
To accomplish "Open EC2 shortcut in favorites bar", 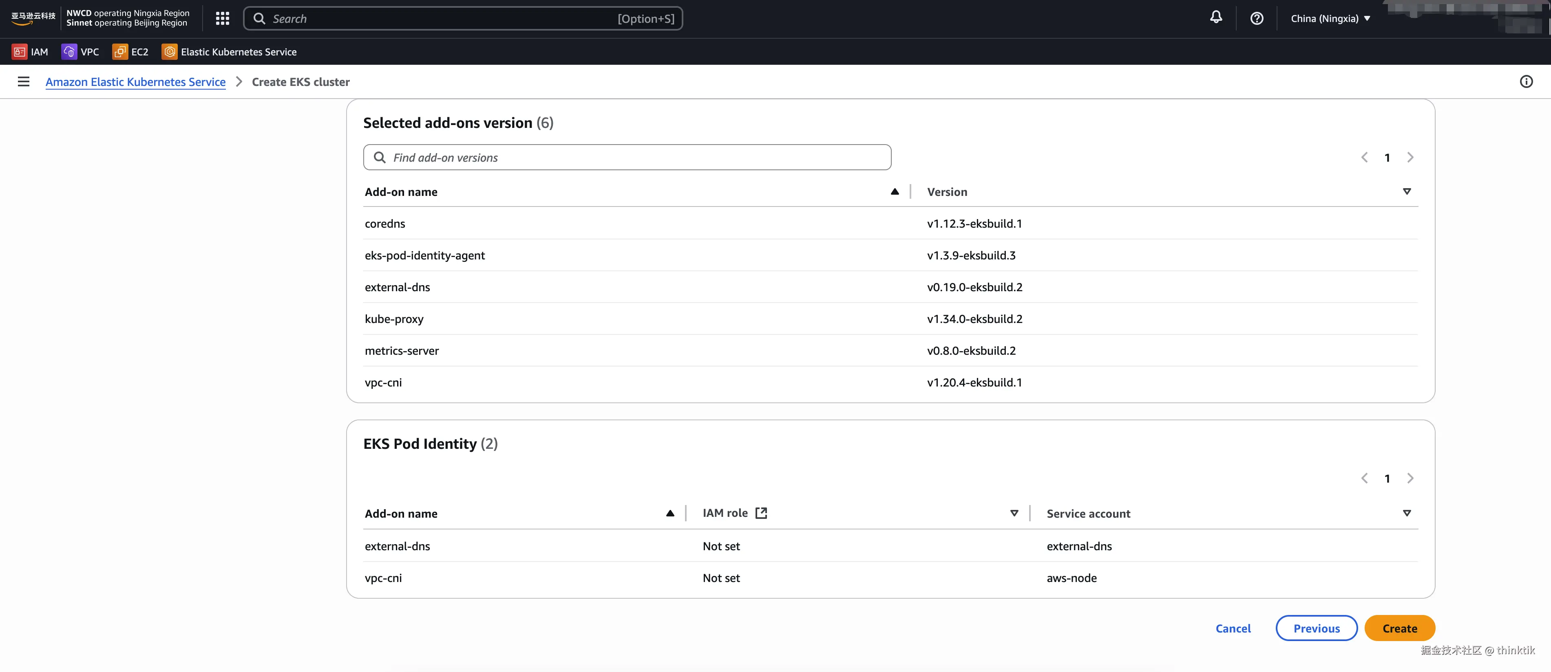I will (x=130, y=52).
